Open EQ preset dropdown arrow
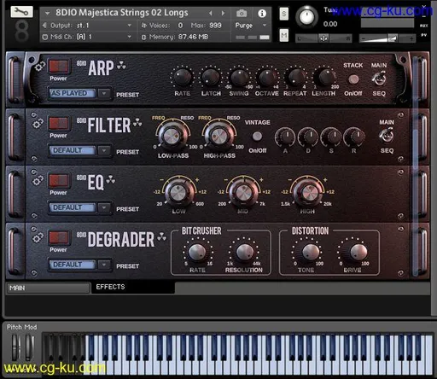The image size is (437, 379). [104, 207]
